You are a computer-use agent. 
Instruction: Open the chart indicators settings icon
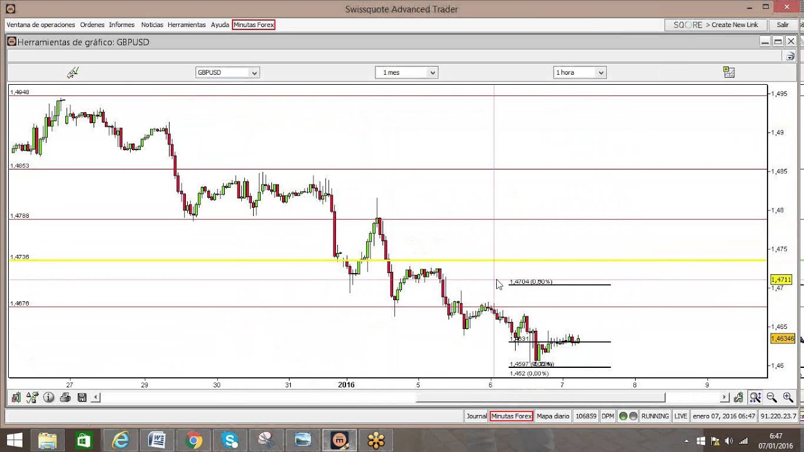coord(32,397)
